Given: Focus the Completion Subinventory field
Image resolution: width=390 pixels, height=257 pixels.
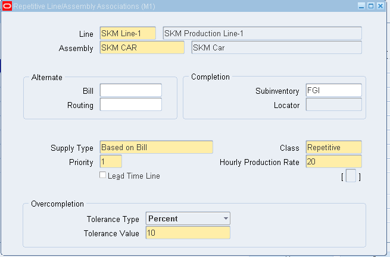Looking at the screenshot, I should (333, 90).
